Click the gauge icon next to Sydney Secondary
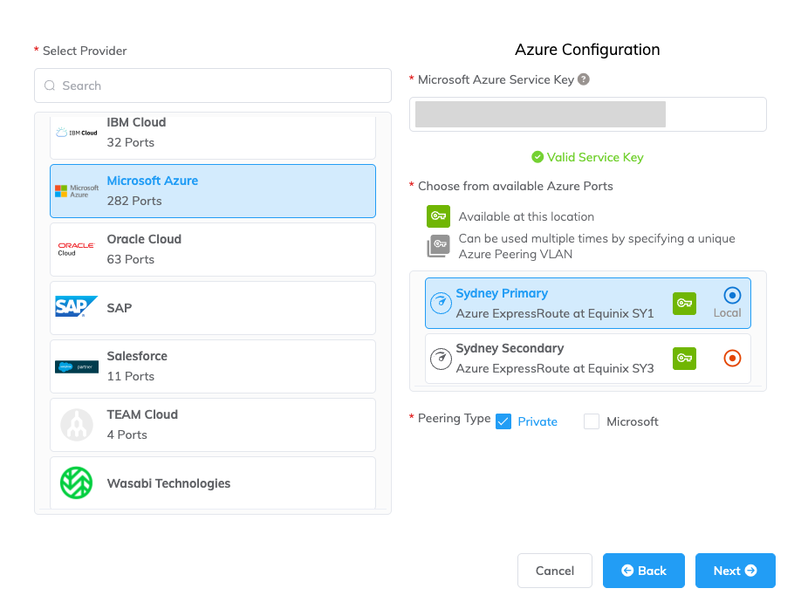Screen dimensions: 801x609 click(441, 358)
